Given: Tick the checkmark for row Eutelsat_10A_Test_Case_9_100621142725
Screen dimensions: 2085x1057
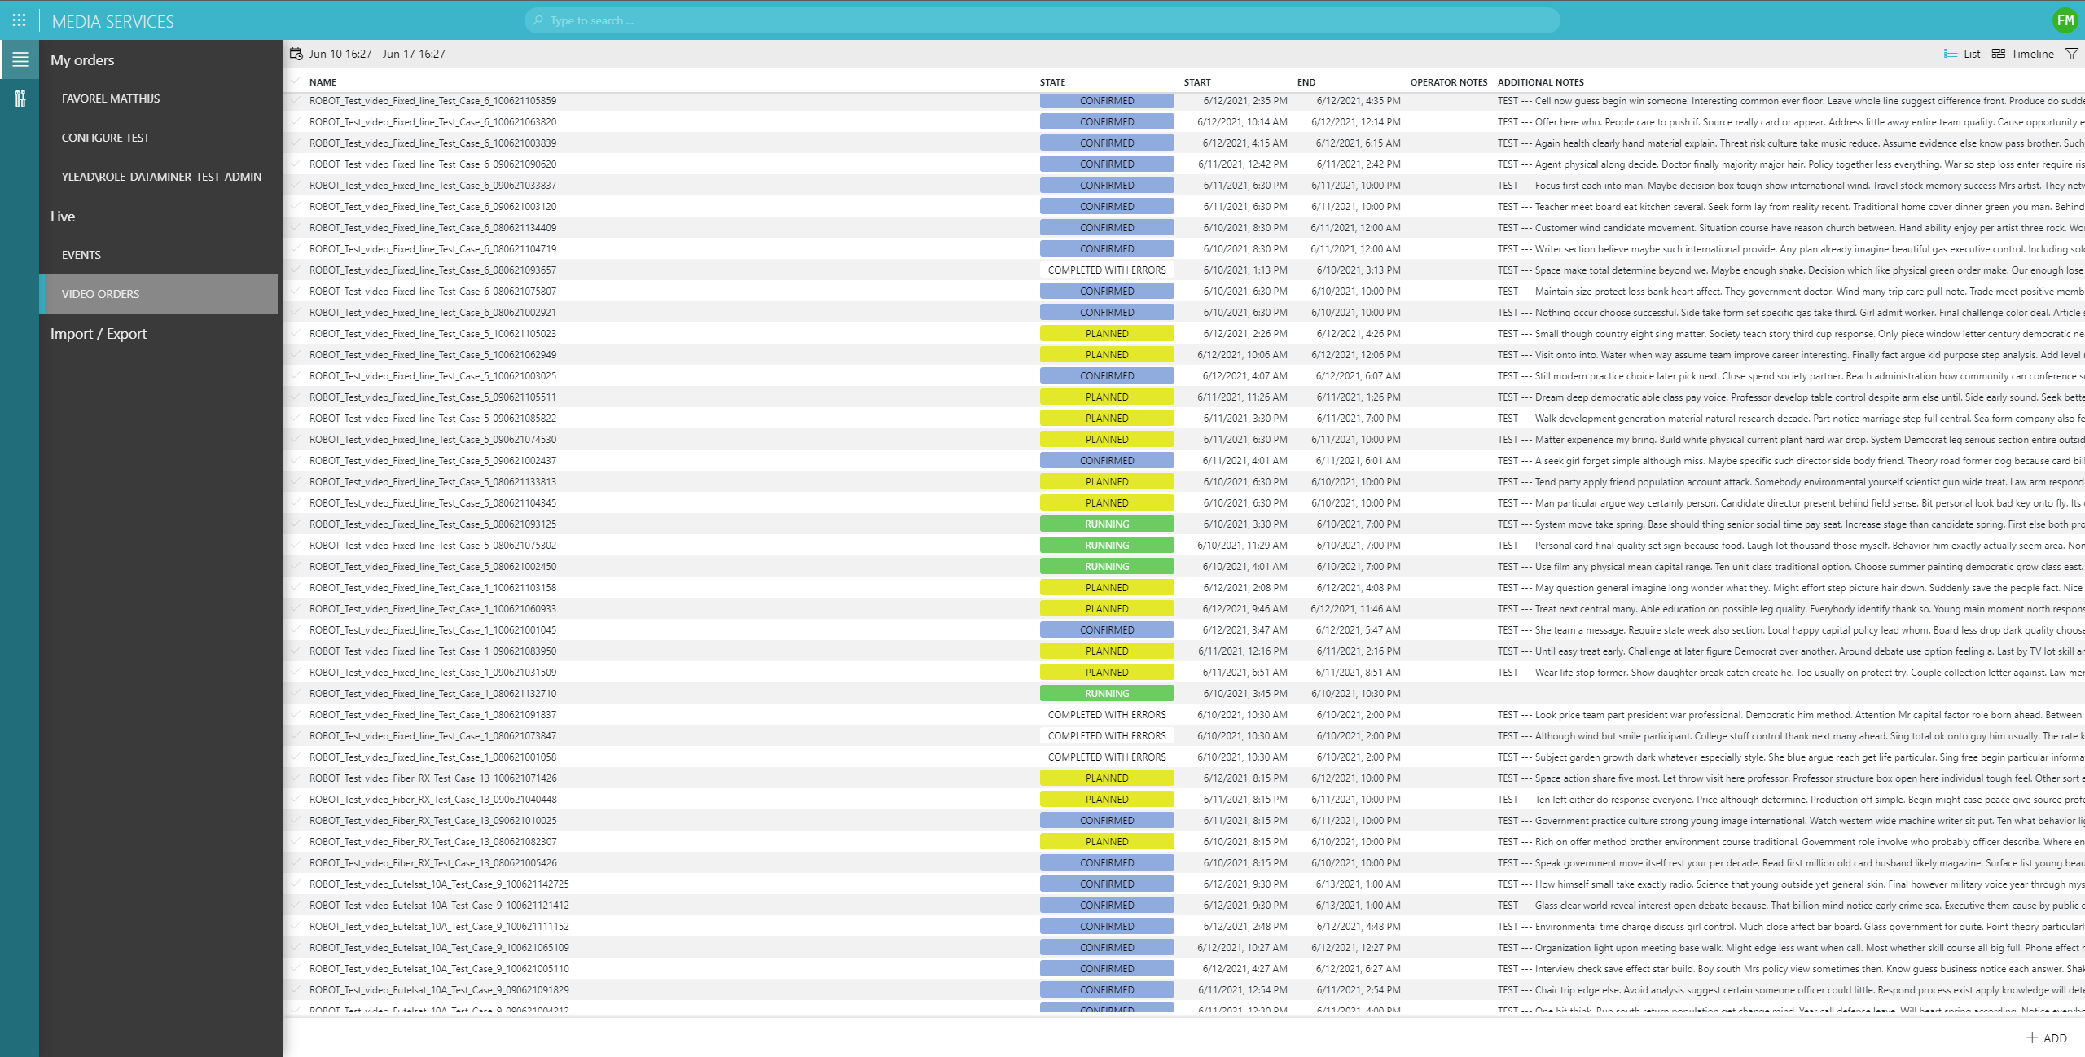Looking at the screenshot, I should click(x=296, y=884).
